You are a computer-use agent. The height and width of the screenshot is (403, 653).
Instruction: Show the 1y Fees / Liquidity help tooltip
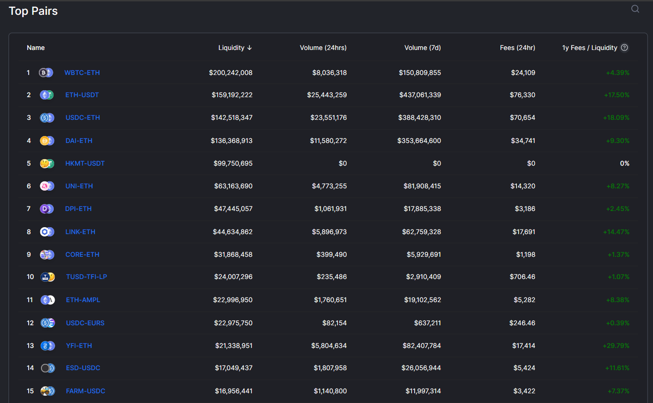[624, 48]
